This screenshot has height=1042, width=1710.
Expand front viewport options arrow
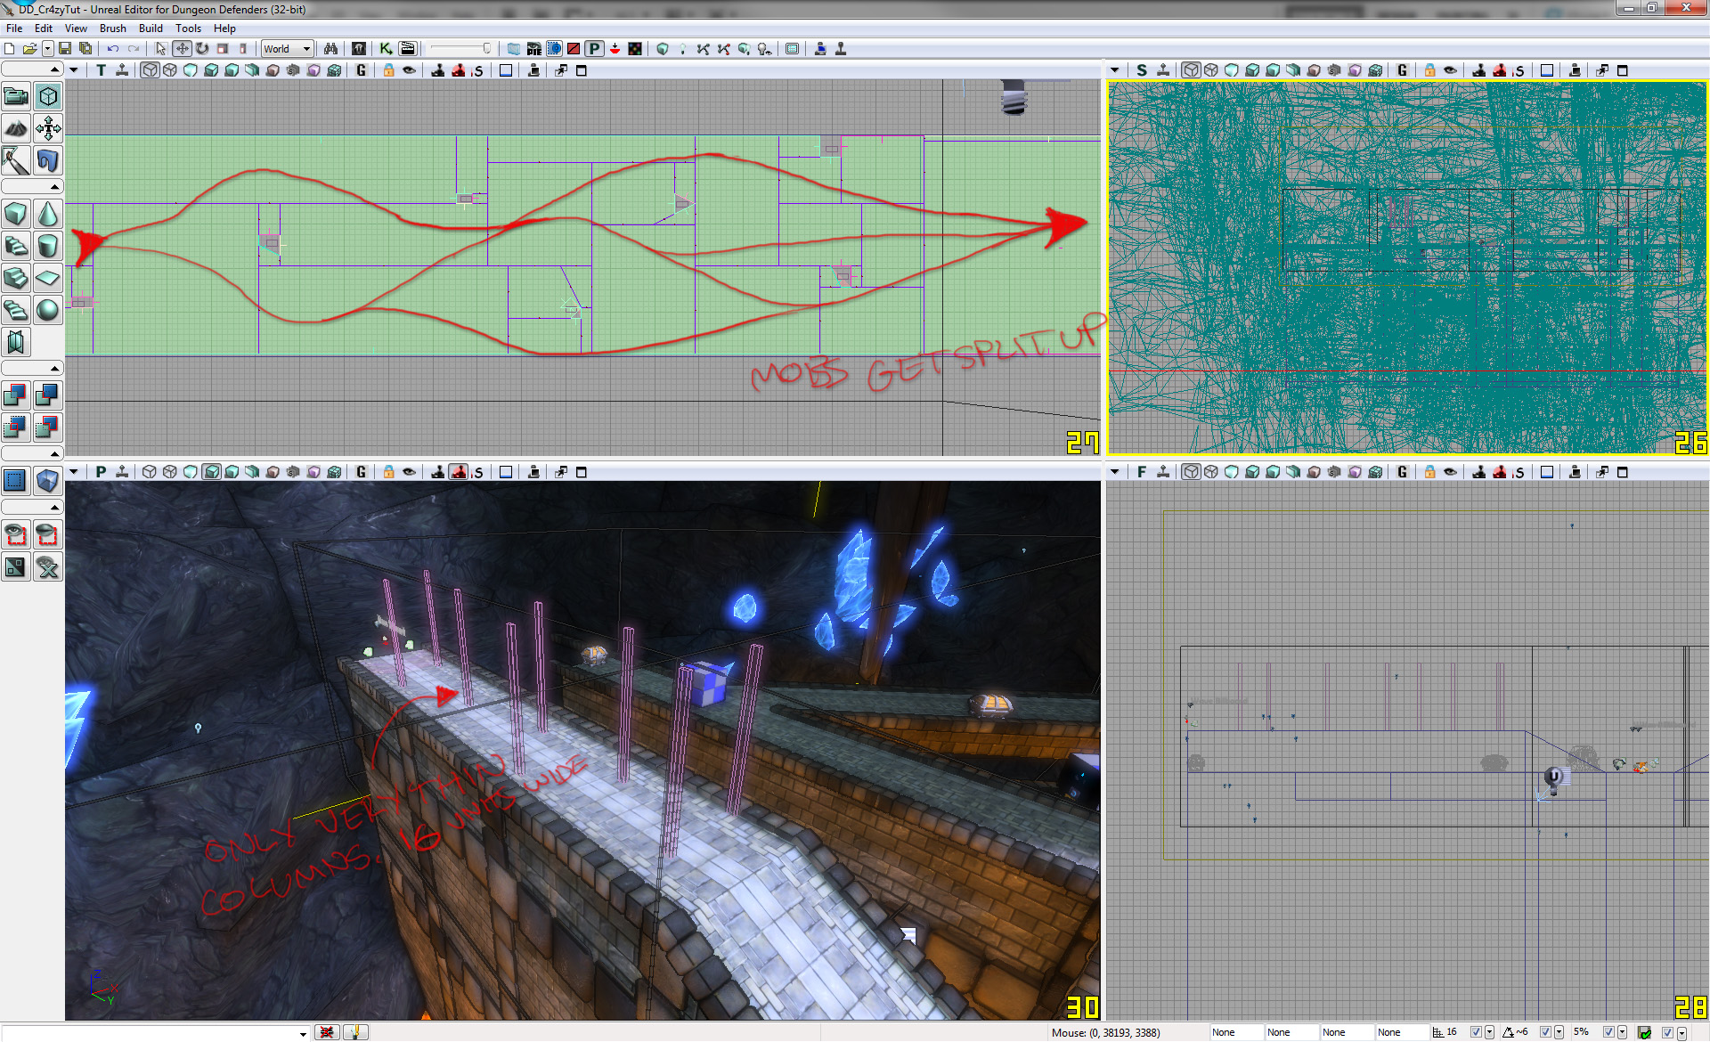tap(1115, 472)
